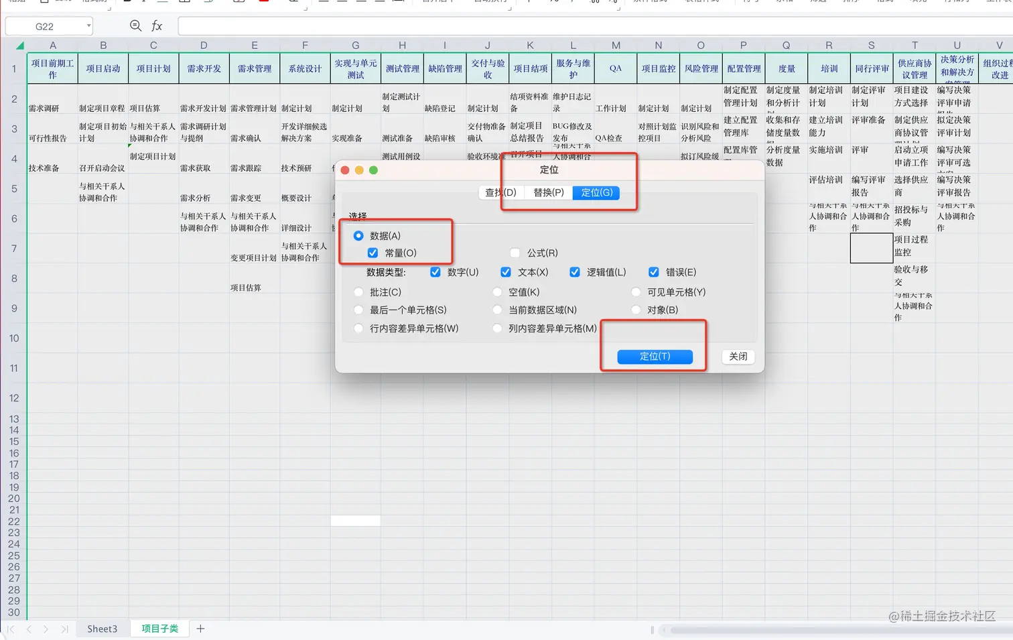Open the Sheet3 sheet tab
Screen dimensions: 1013x640
tap(102, 629)
